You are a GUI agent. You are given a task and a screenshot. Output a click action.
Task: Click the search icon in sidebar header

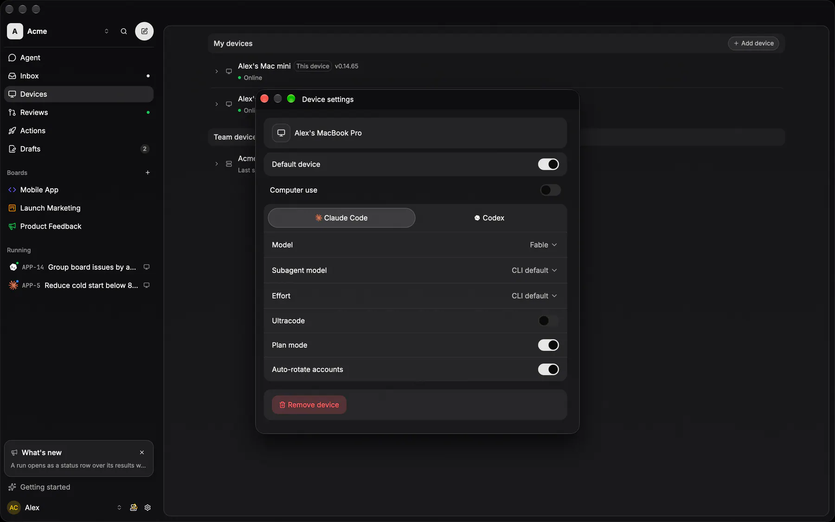[x=124, y=32]
